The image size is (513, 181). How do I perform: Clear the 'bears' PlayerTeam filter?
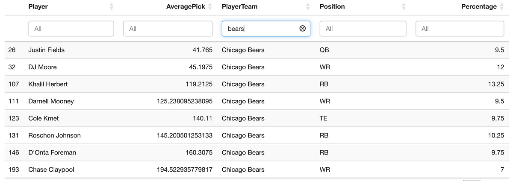[x=303, y=29]
